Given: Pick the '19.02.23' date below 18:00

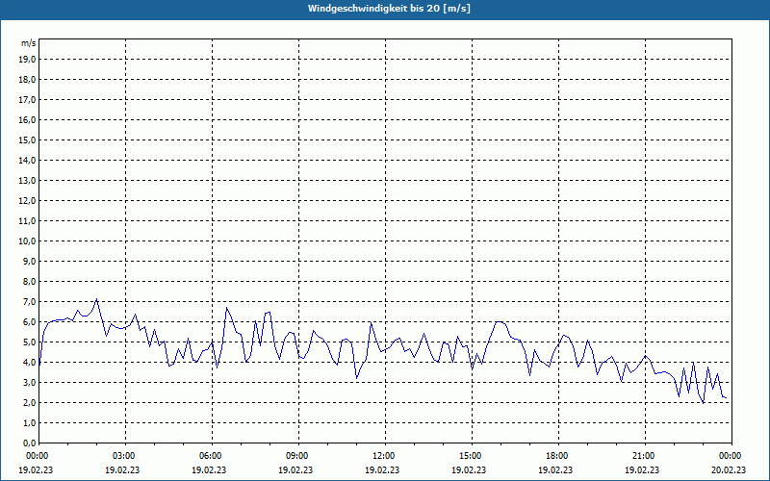Looking at the screenshot, I should 555,470.
